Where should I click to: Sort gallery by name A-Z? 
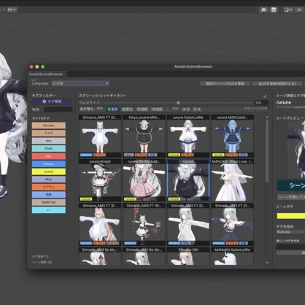pyautogui.click(x=186, y=109)
